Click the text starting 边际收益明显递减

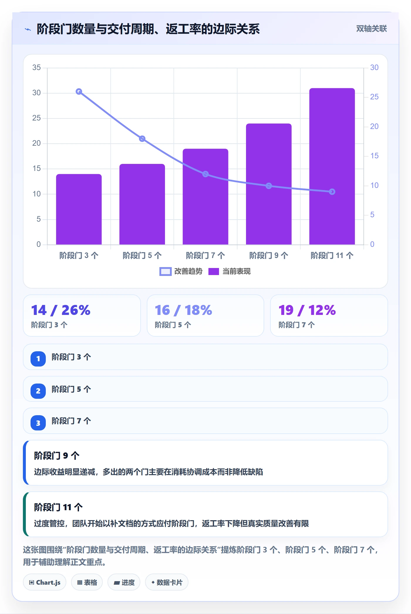pyautogui.click(x=148, y=472)
